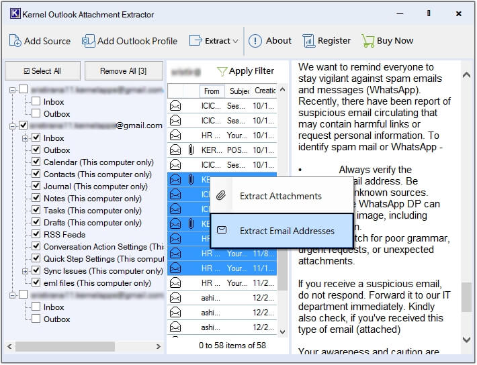Uncheck the Journal (This computer only) checkbox
This screenshot has width=477, height=365.
pos(36,186)
